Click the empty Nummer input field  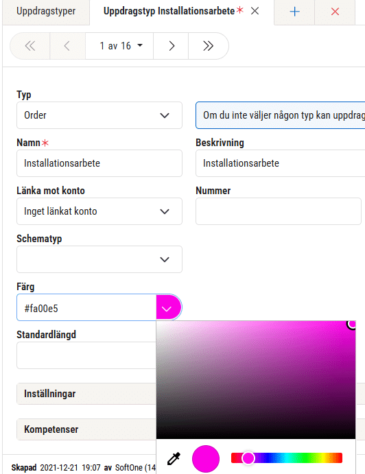[x=279, y=211]
